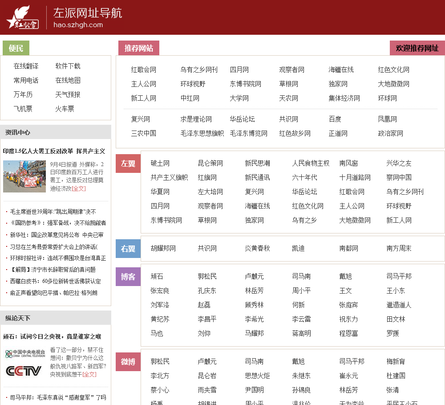Open 常用电话 link
Screen dimensions: 445x405
[x=26, y=81]
